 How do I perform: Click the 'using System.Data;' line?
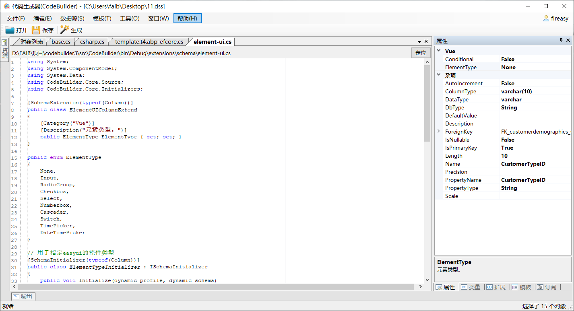click(x=56, y=75)
